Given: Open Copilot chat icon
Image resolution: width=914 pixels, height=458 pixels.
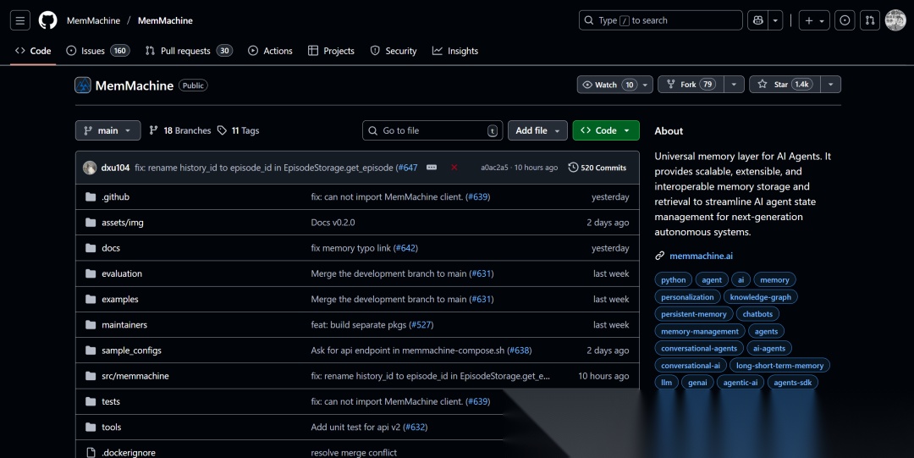Looking at the screenshot, I should click(x=757, y=20).
